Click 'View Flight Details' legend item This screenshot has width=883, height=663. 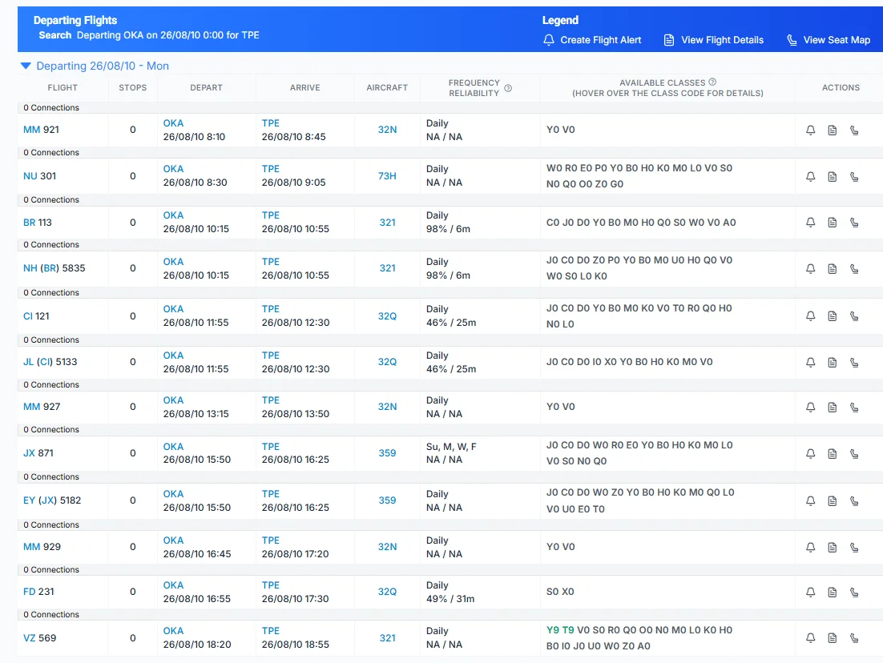(713, 40)
